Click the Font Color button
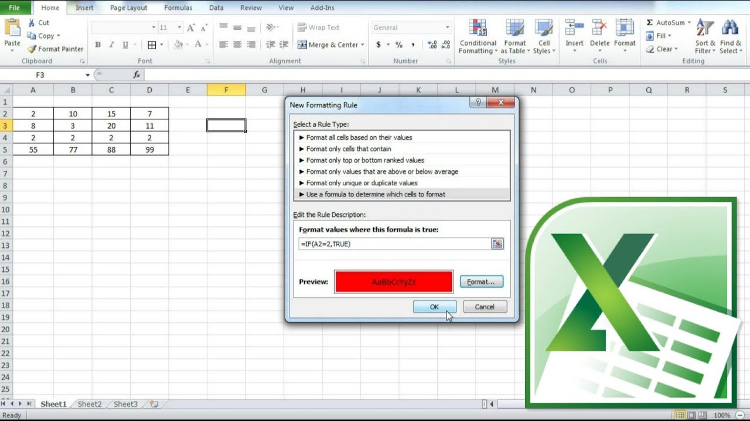This screenshot has width=750, height=421. click(x=198, y=45)
